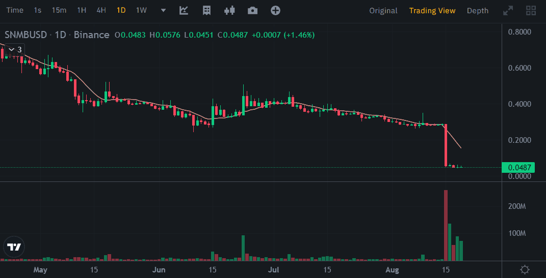The image size is (546, 278).
Task: Switch to the 1s interval
Action: click(x=38, y=10)
